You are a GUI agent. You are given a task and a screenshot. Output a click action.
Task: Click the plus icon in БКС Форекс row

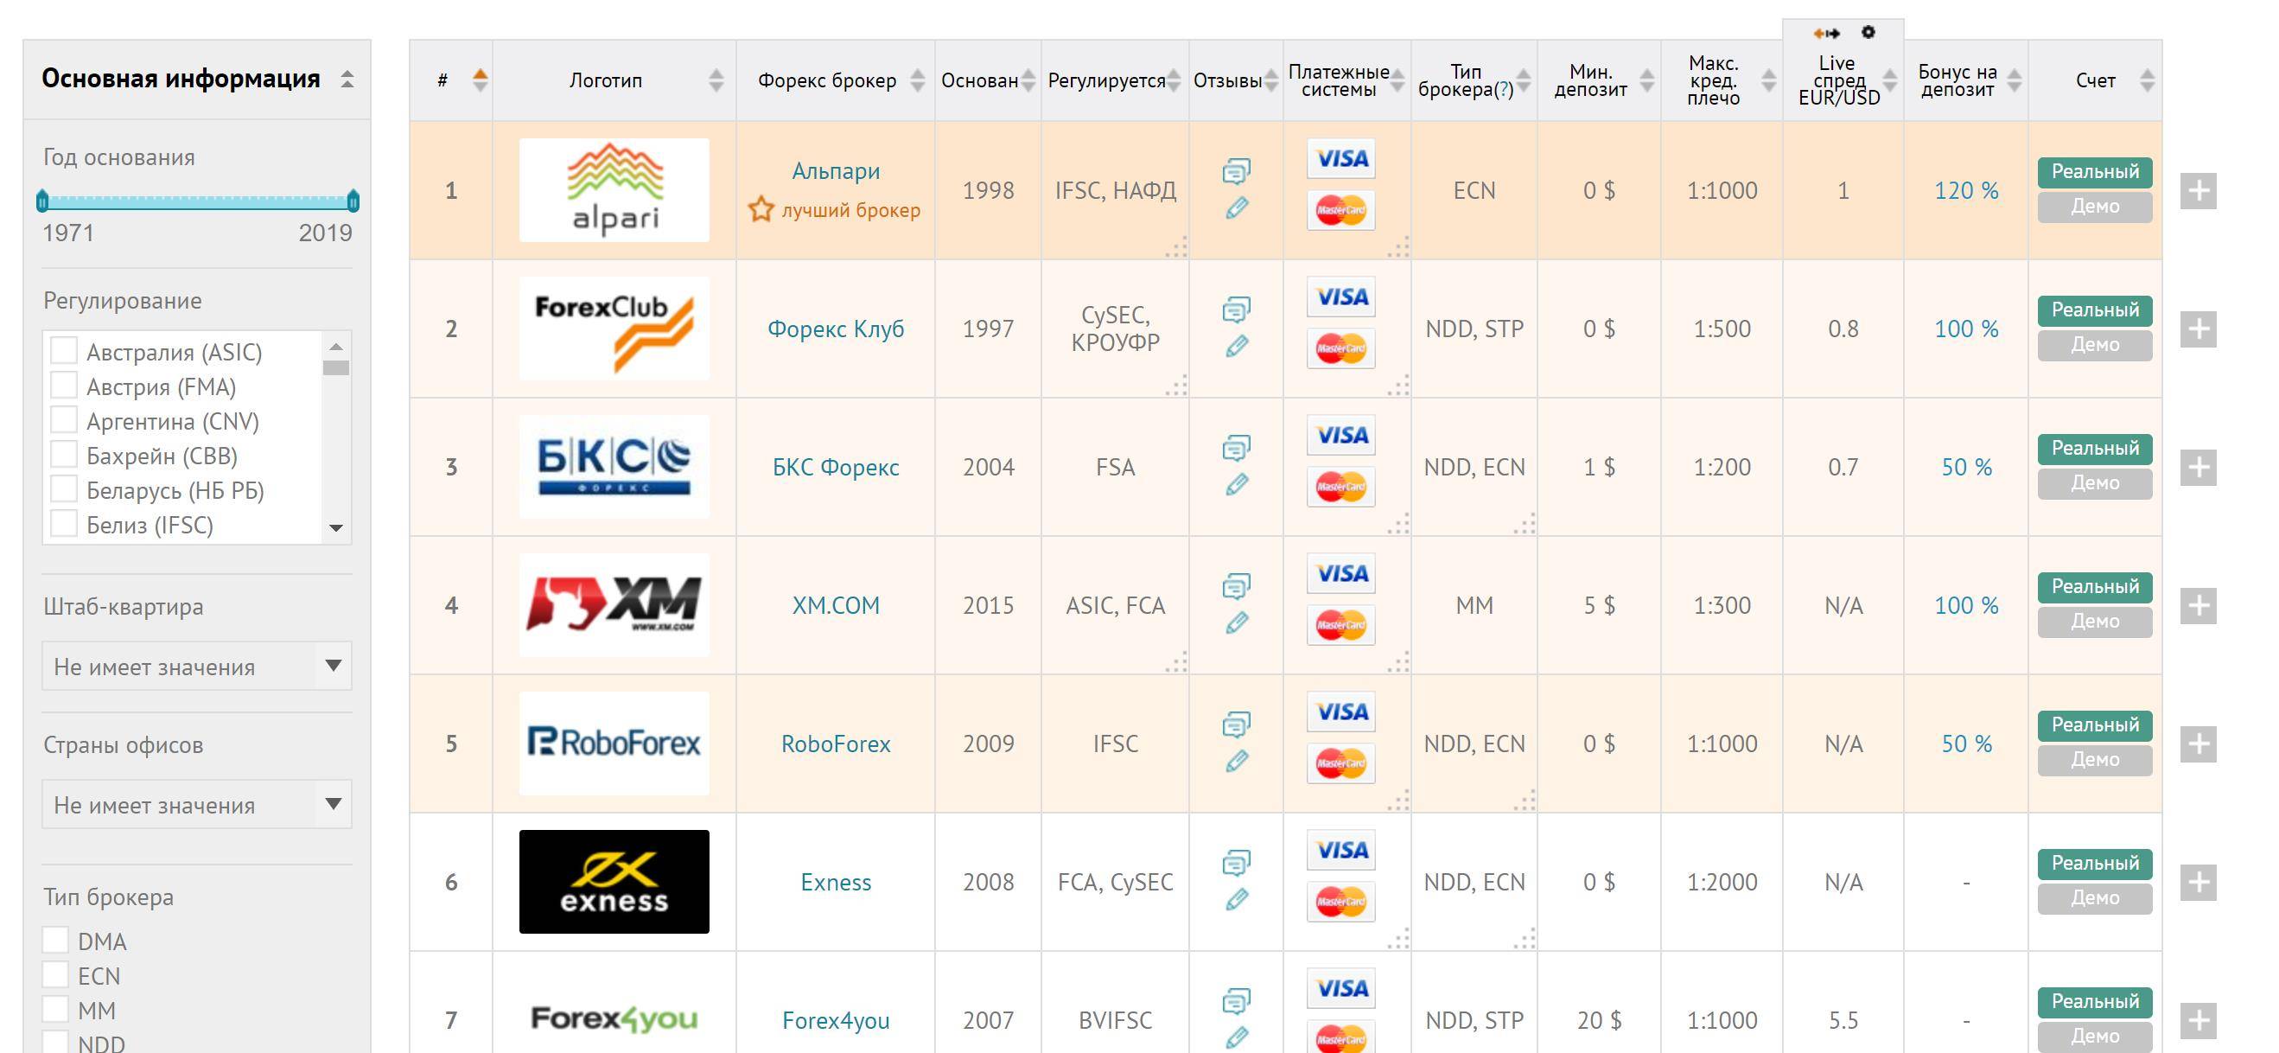(2199, 467)
